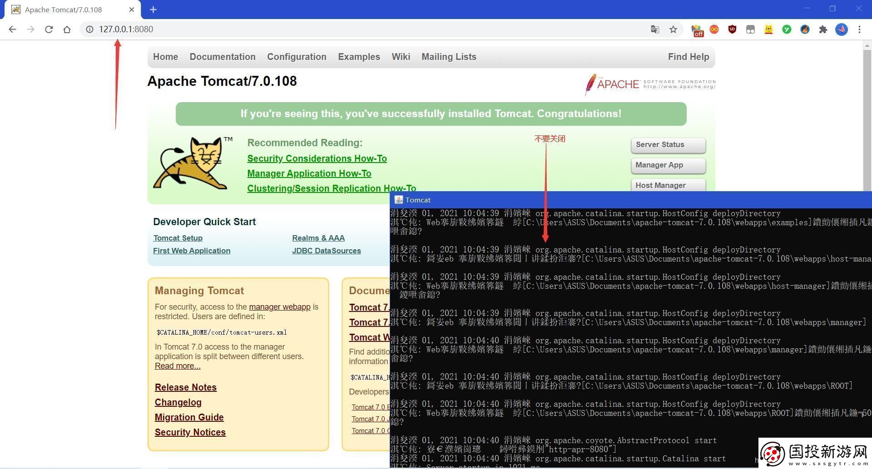Click the uBlock Origin extension icon

point(732,30)
